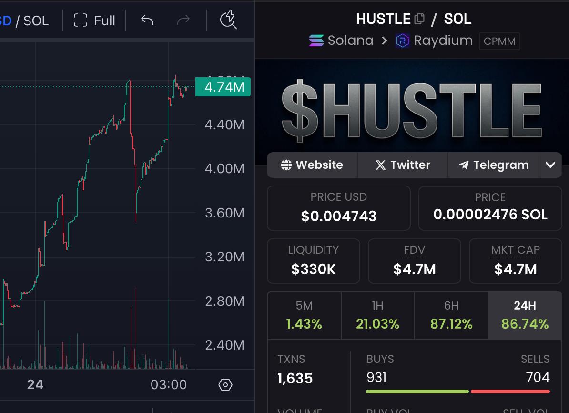
Task: Click the paper plane Telegram icon
Action: tap(463, 165)
